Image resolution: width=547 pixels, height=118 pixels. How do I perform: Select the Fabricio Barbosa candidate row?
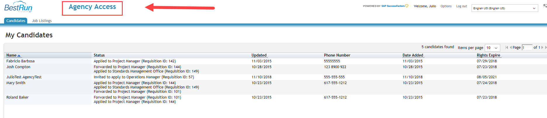tap(275, 61)
